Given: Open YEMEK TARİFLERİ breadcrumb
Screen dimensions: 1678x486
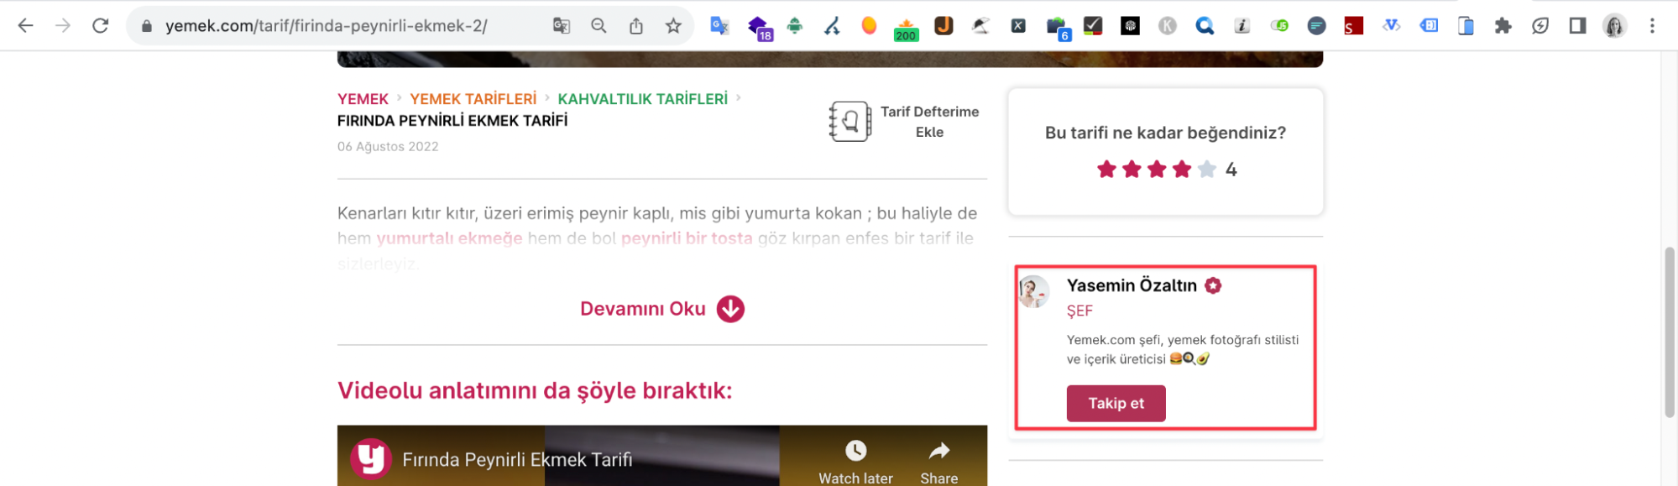Looking at the screenshot, I should click(473, 99).
